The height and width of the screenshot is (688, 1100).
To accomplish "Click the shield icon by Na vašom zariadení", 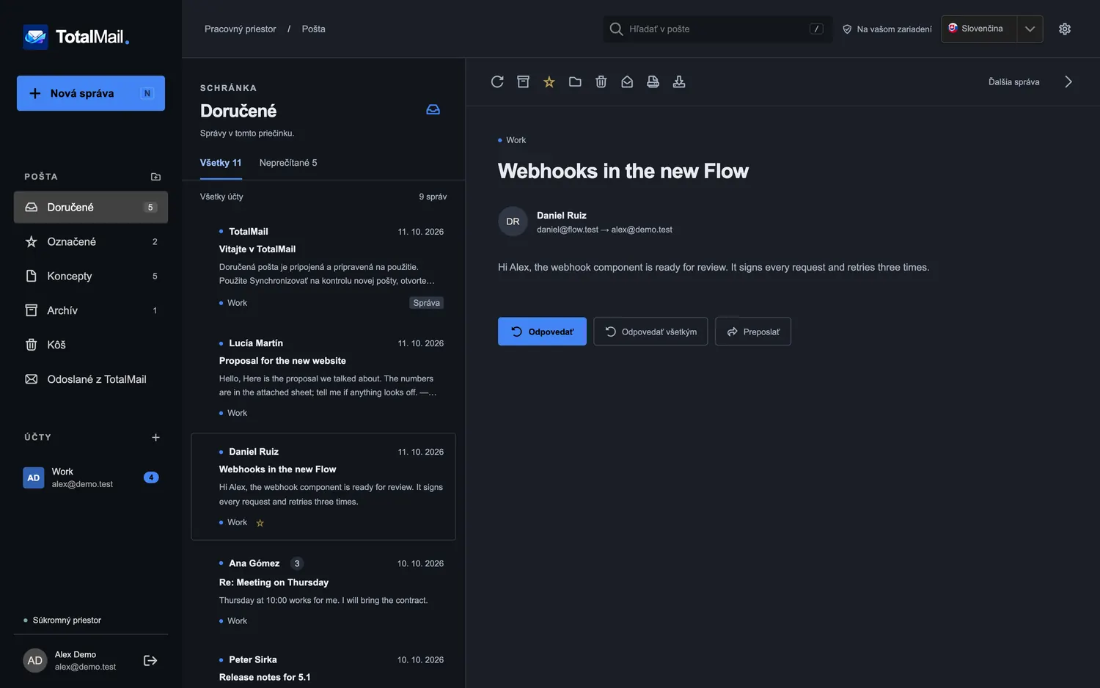I will 847,29.
